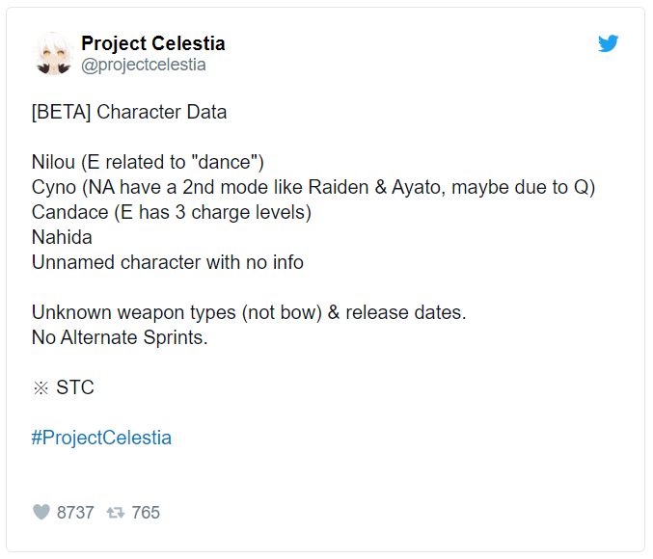The width and height of the screenshot is (653, 559).
Task: Click the "[BETA] Character Data" heading text
Action: [x=129, y=112]
